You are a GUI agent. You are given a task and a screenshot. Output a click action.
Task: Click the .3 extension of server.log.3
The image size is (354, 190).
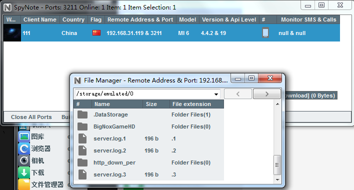173,174
